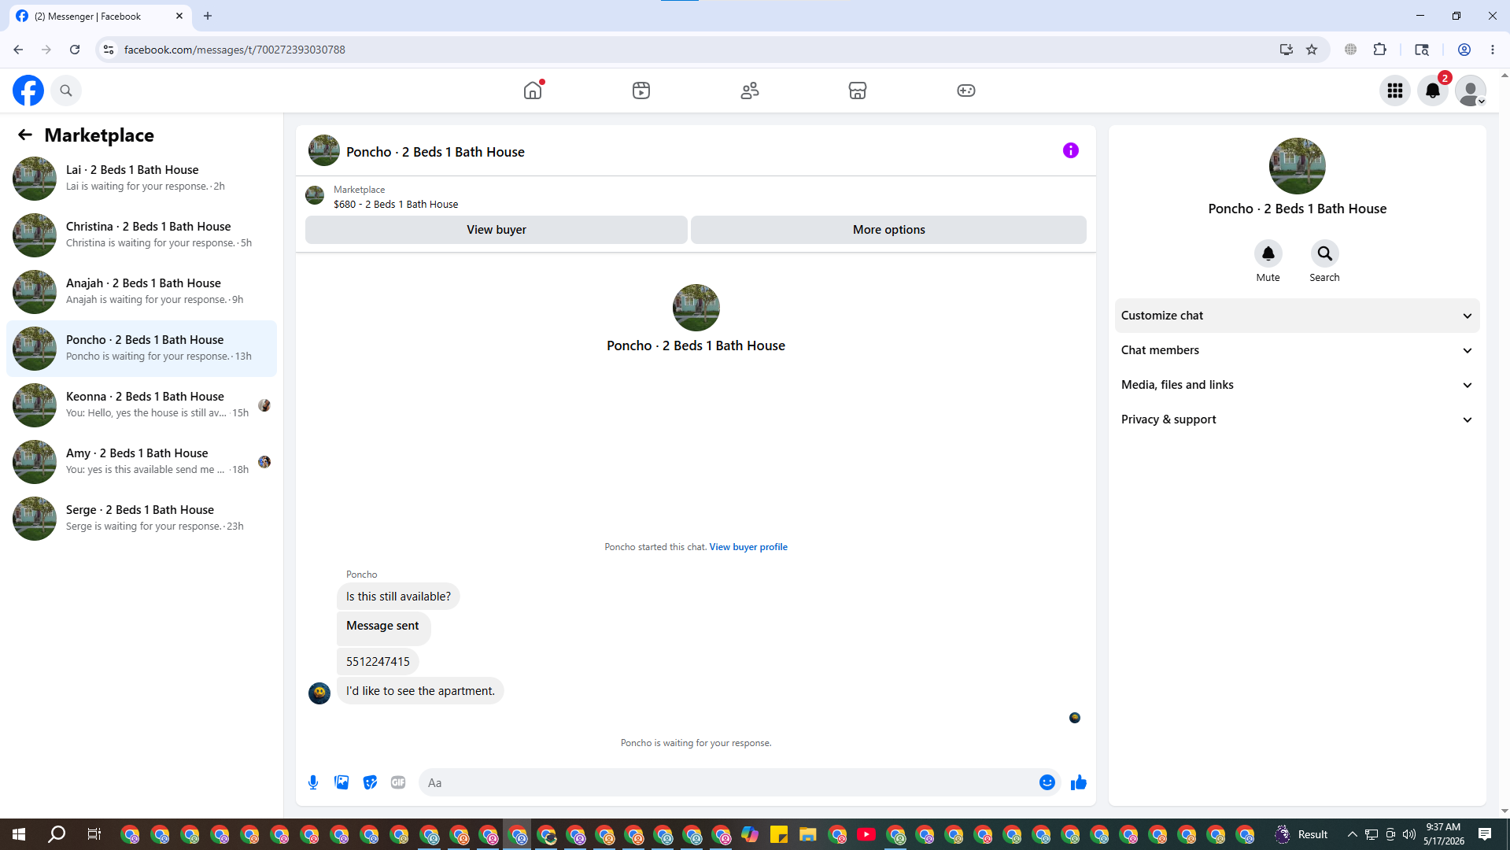Open Anajah's chat conversation
Screen dimensions: 1510x850
[x=142, y=291]
